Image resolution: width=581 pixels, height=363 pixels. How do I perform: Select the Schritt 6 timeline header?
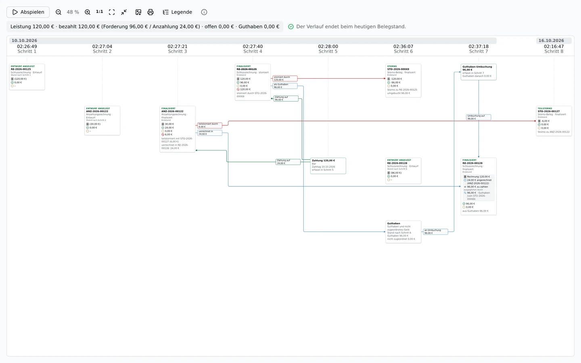403,49
